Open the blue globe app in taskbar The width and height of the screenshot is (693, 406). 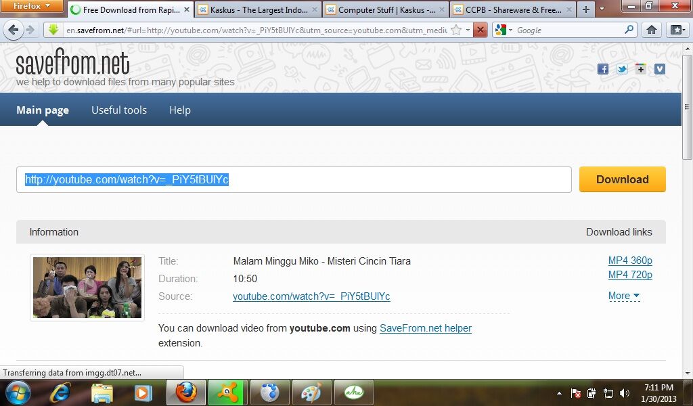270,392
